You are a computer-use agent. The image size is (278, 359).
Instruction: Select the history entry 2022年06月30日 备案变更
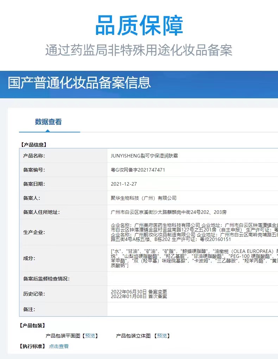139,292
